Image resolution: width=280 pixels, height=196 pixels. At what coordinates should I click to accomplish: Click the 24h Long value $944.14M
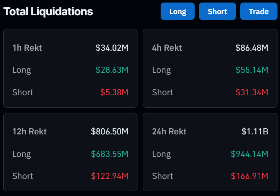point(250,154)
